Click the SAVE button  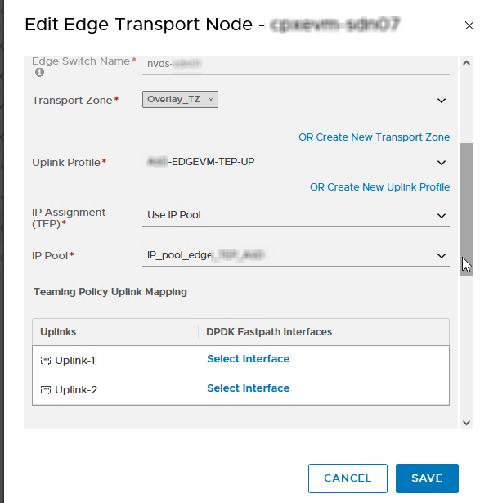pyautogui.click(x=427, y=478)
